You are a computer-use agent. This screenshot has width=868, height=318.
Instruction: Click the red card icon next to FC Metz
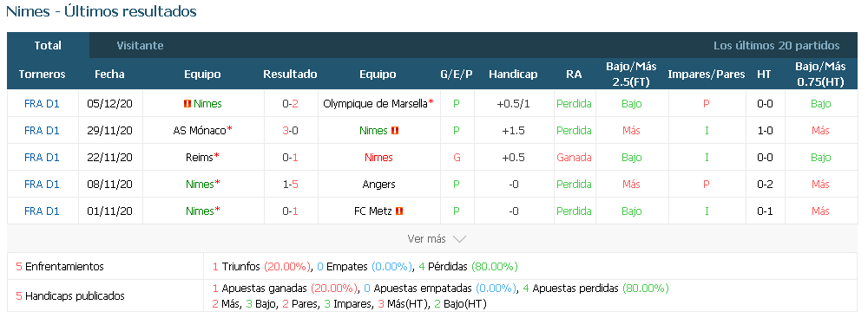point(399,211)
